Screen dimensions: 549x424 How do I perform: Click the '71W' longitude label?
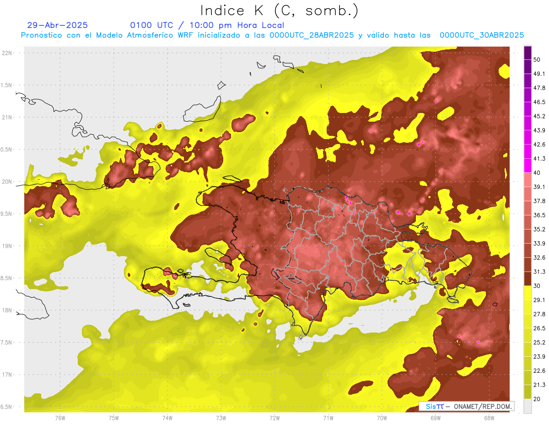click(x=328, y=418)
